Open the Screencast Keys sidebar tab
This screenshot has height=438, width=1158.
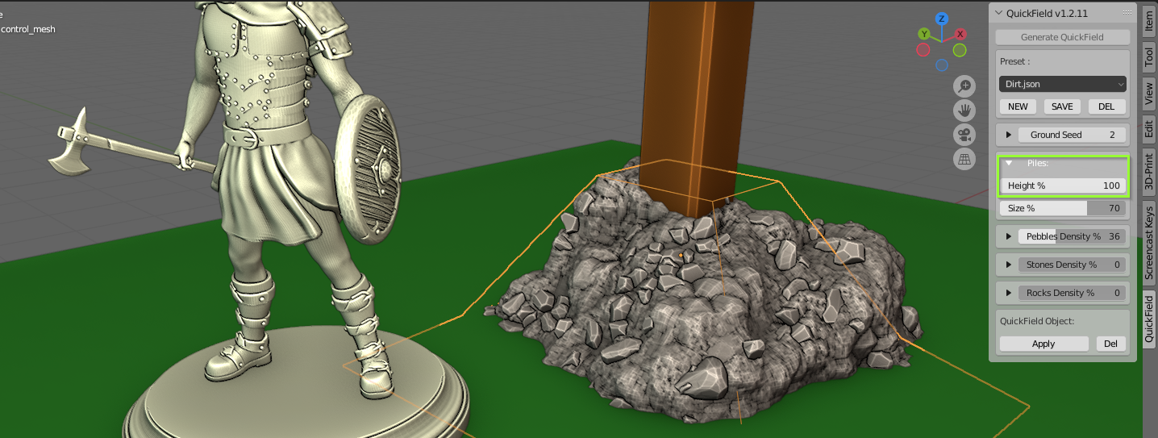pyautogui.click(x=1149, y=242)
